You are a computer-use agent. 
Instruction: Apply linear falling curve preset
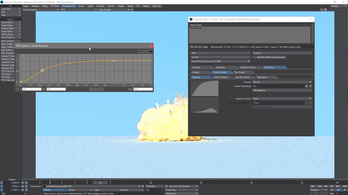pyautogui.click(x=98, y=89)
